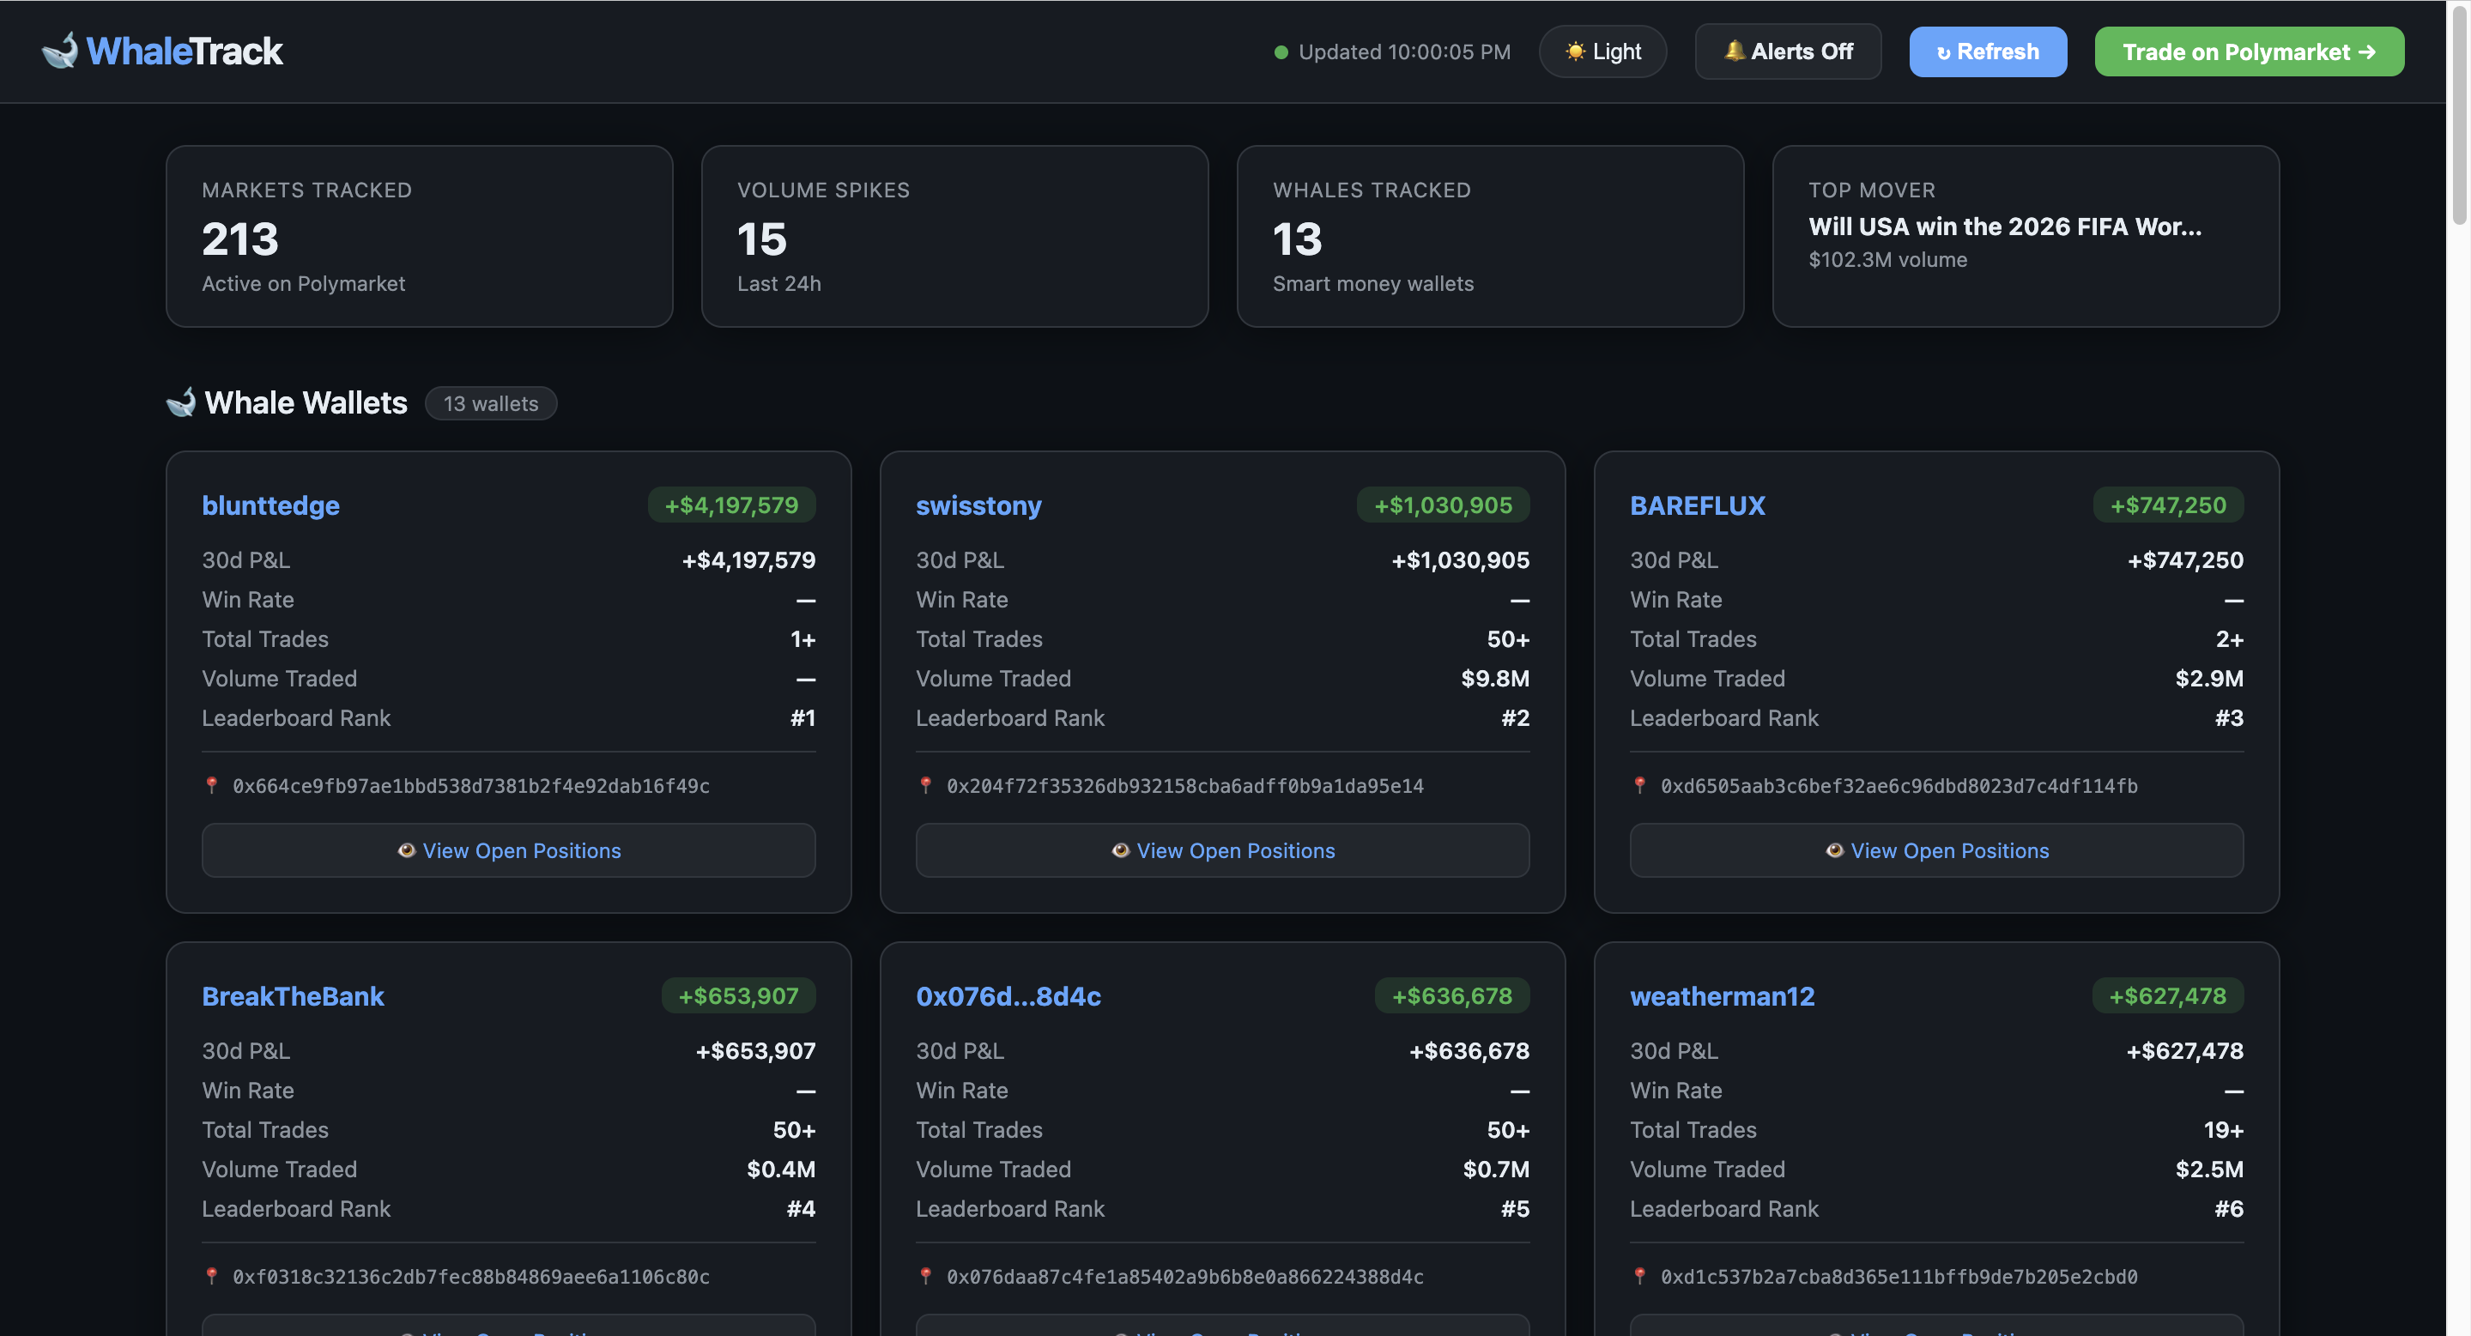
Task: Click the pin icon next to weatherman12 address
Action: tap(1640, 1277)
